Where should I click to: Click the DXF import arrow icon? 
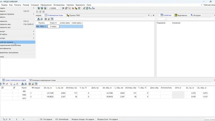42,8
